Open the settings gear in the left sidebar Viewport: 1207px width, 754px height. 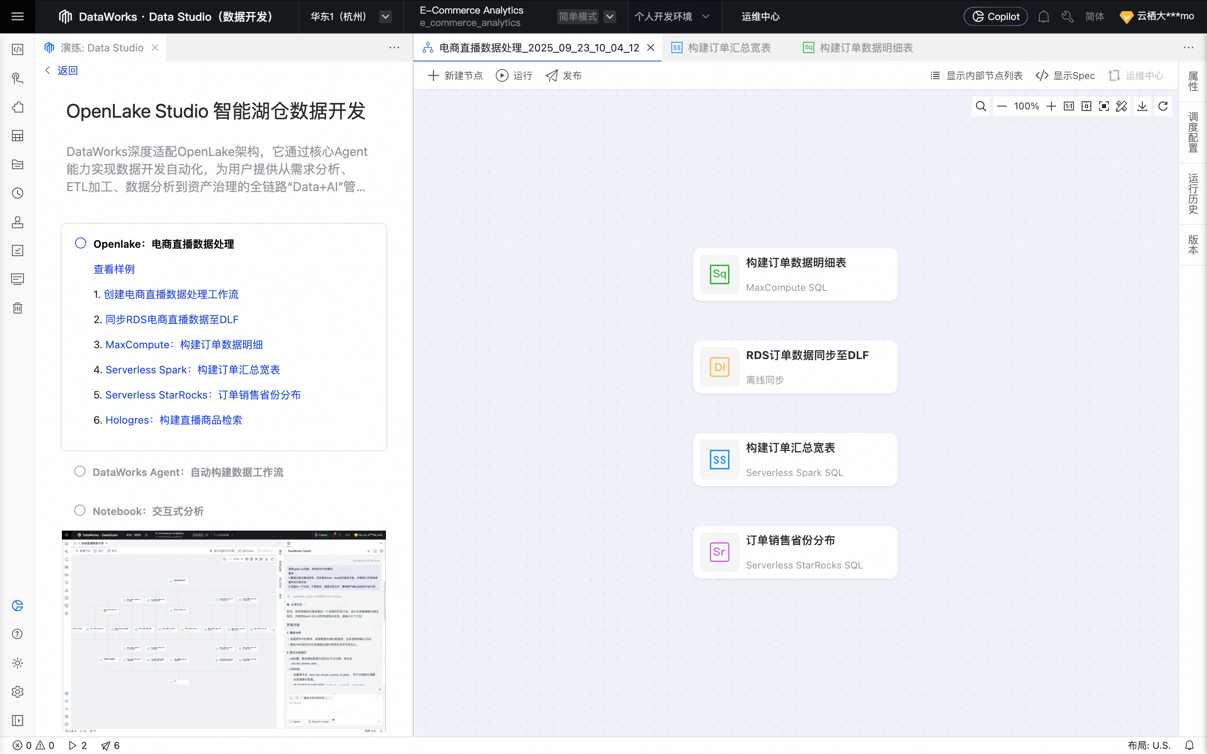click(18, 692)
